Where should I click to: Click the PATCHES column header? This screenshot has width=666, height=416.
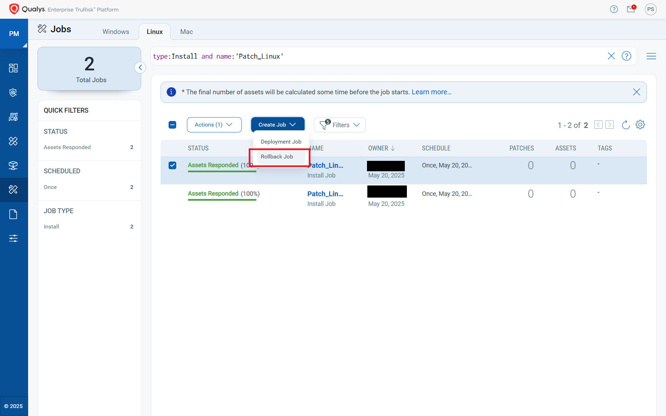[x=521, y=148]
